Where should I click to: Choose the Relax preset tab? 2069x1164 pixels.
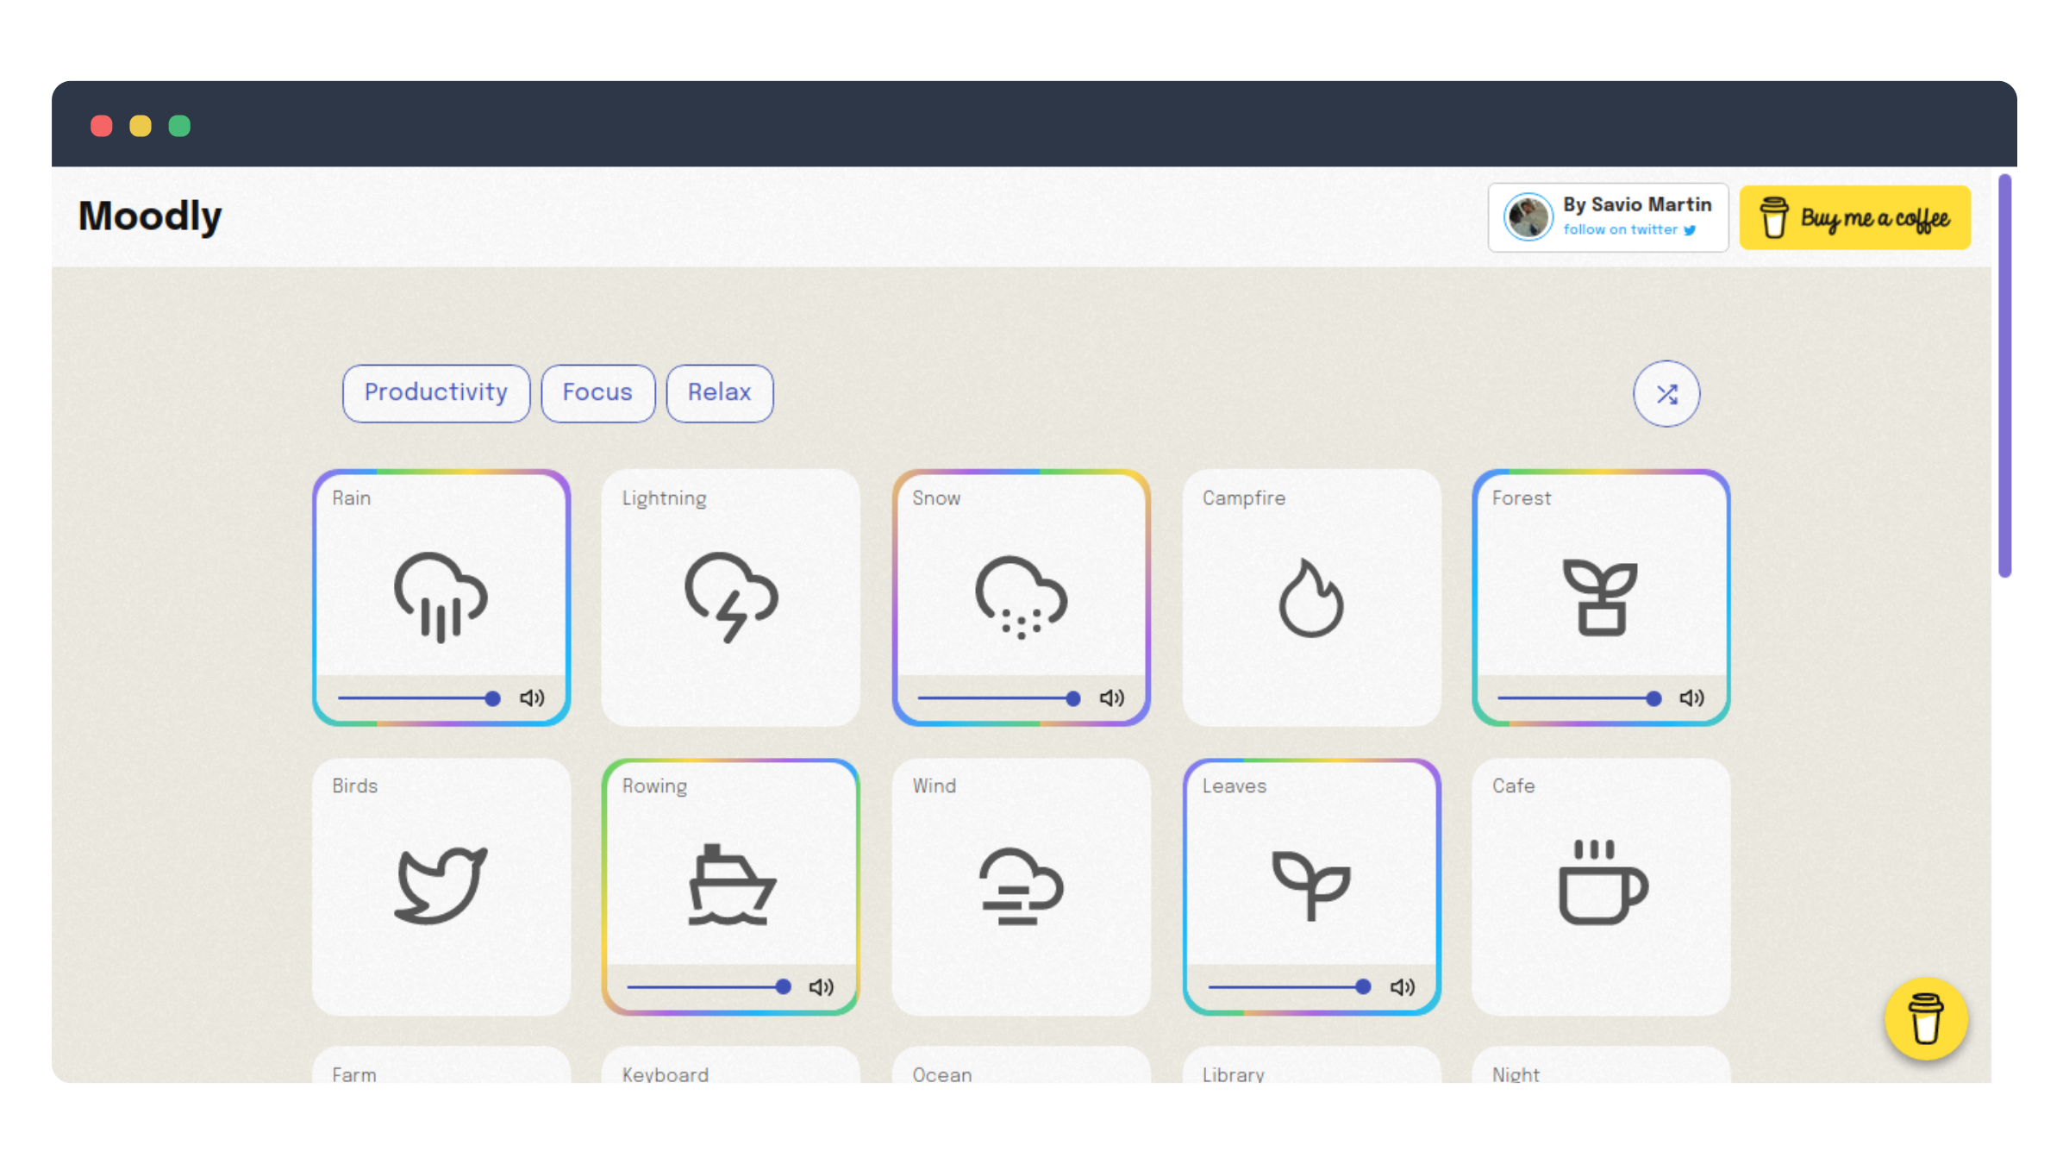coord(719,393)
